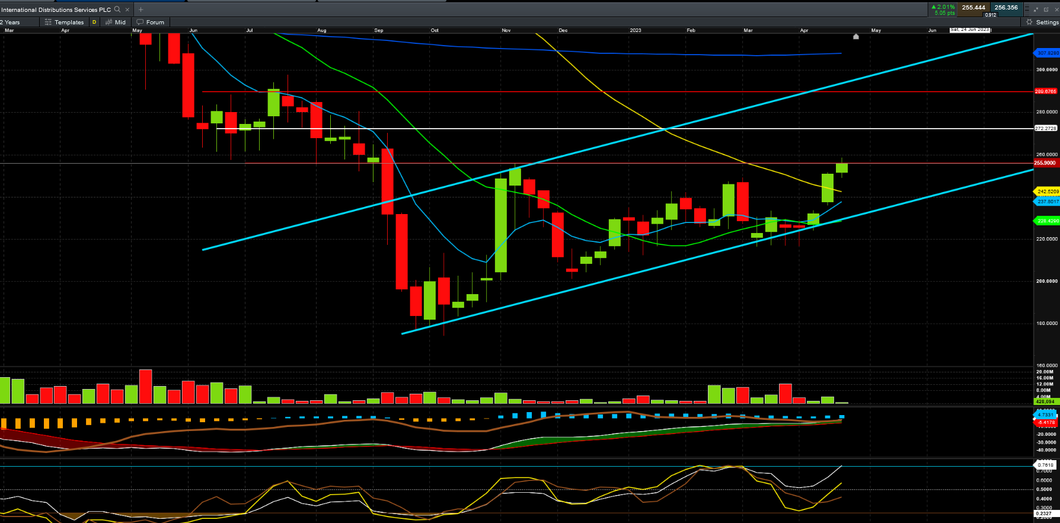Select the 307.8280 blue moving average label
Screen dimensions: 1060x523
pyautogui.click(x=1047, y=53)
